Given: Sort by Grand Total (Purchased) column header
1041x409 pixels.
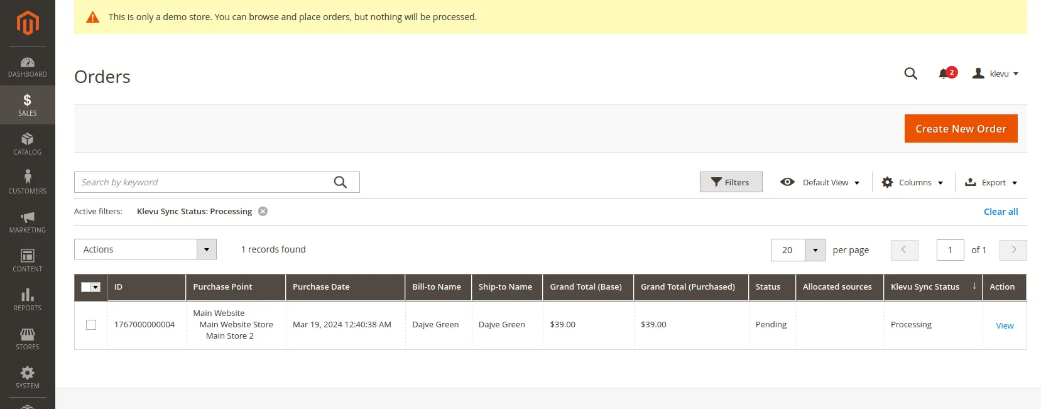Looking at the screenshot, I should (691, 287).
